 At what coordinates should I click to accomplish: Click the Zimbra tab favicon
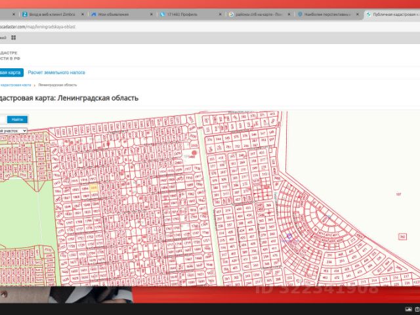coord(25,14)
